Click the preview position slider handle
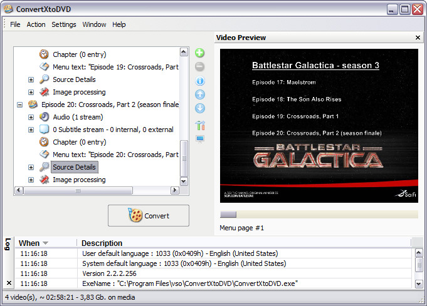This screenshot has width=427, height=306. click(228, 215)
